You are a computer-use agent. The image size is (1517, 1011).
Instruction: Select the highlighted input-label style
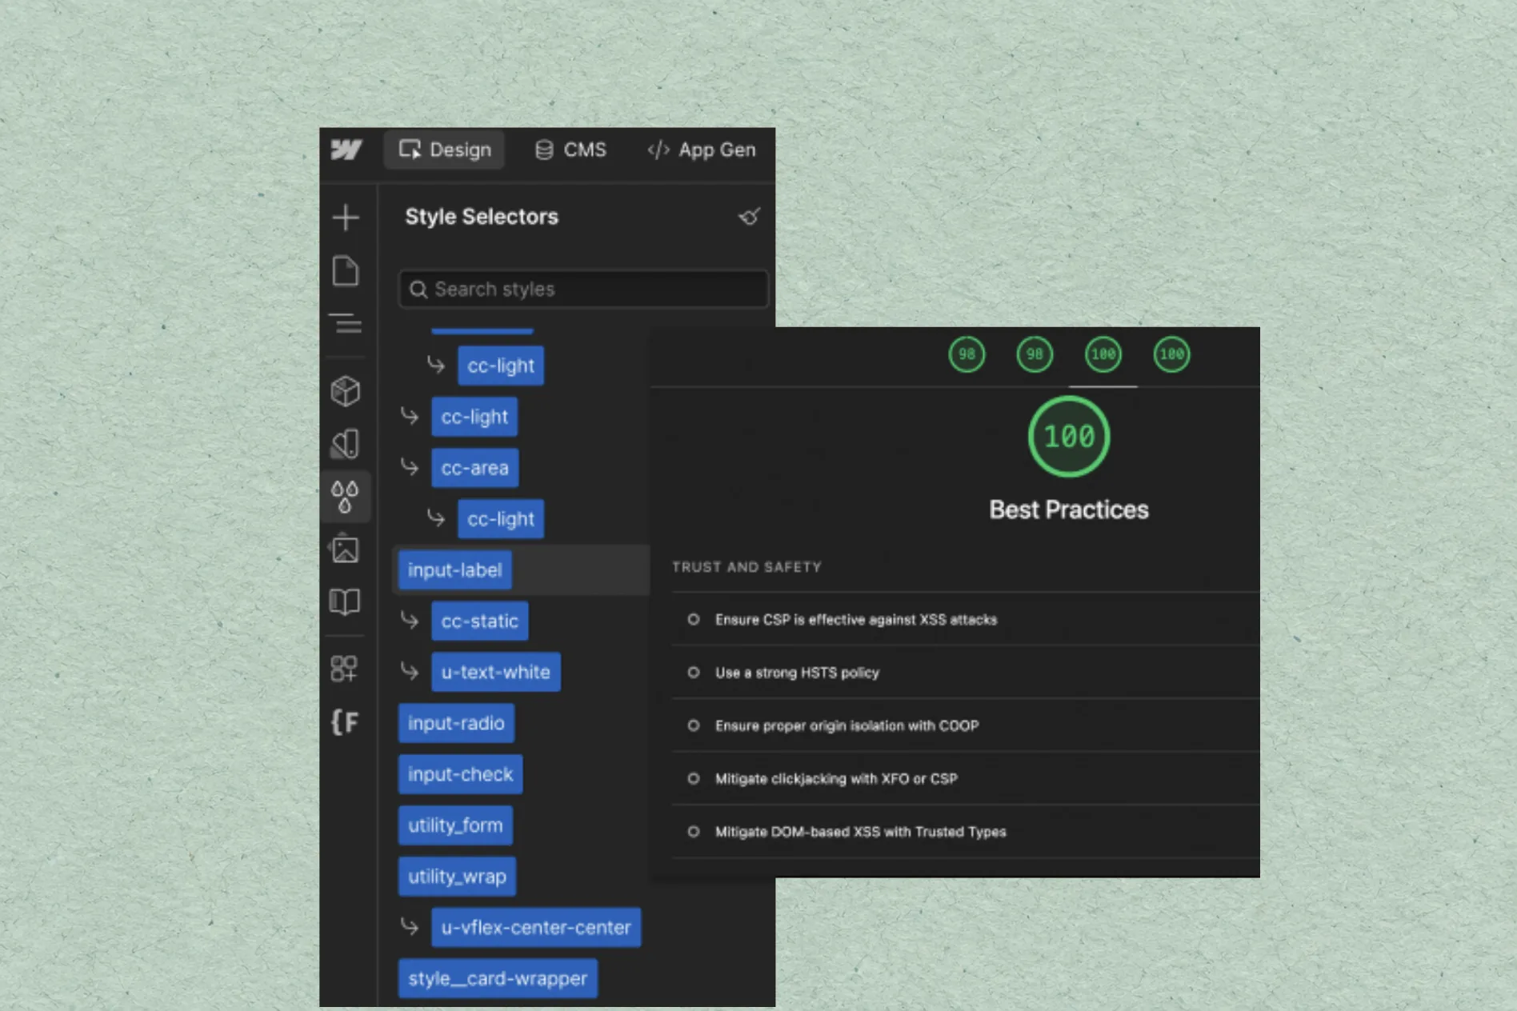coord(454,570)
